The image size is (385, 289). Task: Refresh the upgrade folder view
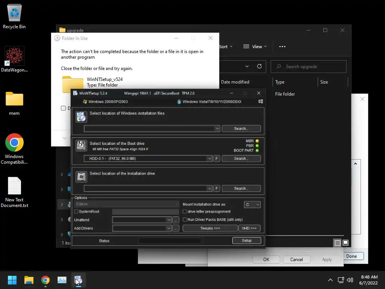[259, 66]
